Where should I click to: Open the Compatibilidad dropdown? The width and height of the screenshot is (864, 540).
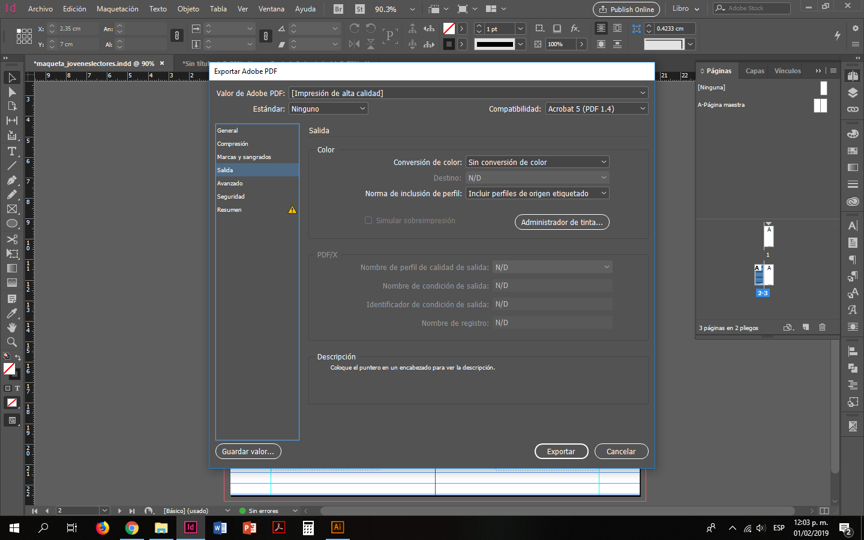click(596, 109)
